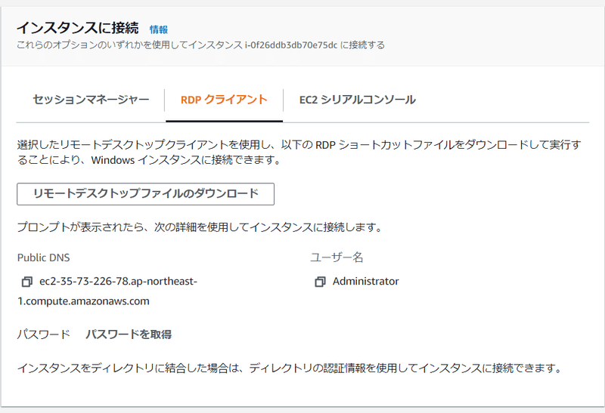Copy the Public DNS value icon

pyautogui.click(x=26, y=282)
